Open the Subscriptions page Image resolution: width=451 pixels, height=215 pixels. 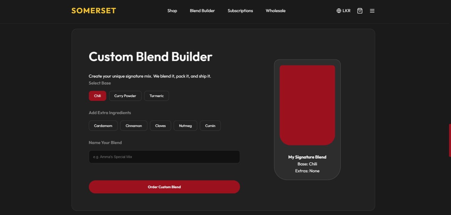(240, 11)
